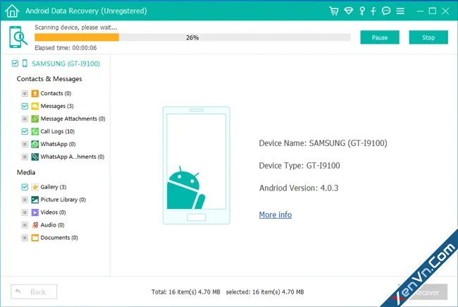The image size is (458, 307).
Task: Select the Call Logs (10) entry
Action: pyautogui.click(x=58, y=131)
